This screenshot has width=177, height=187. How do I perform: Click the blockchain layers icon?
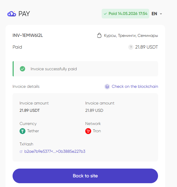(x=107, y=86)
